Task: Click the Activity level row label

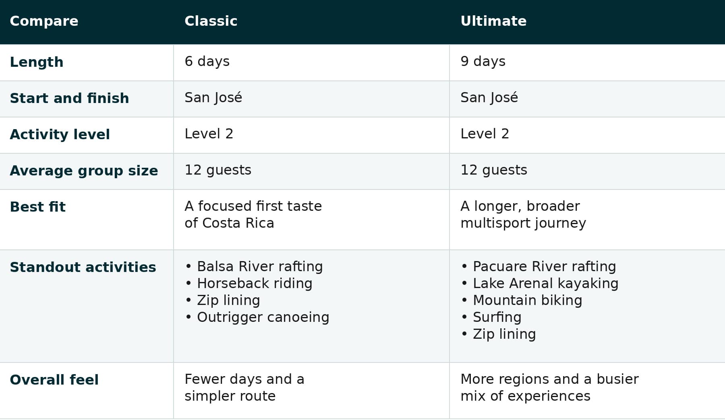Action: coord(60,134)
